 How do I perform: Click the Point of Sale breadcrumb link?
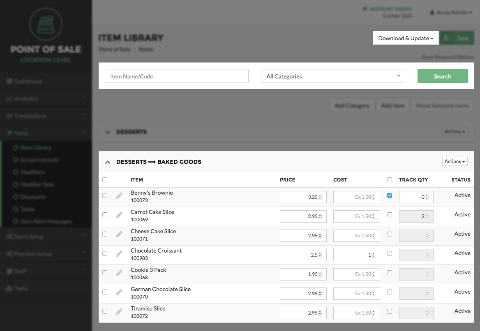point(115,49)
